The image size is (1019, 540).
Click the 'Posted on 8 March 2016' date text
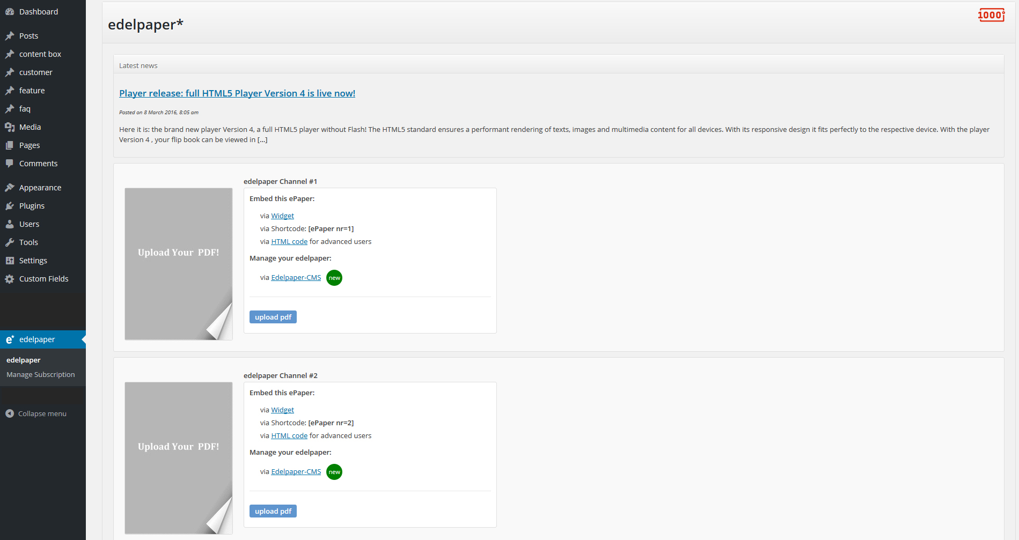[x=159, y=112]
